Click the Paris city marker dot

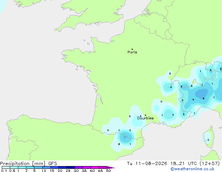coord(132,49)
